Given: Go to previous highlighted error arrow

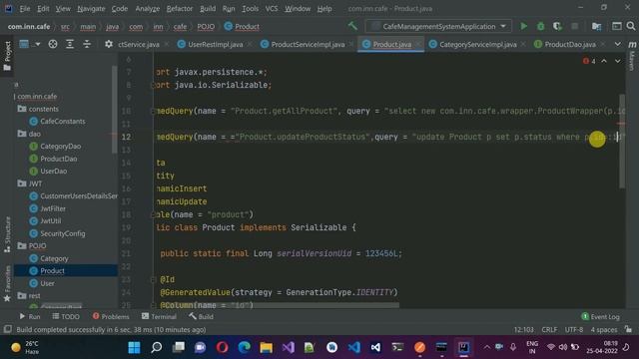Looking at the screenshot, I should click(604, 61).
